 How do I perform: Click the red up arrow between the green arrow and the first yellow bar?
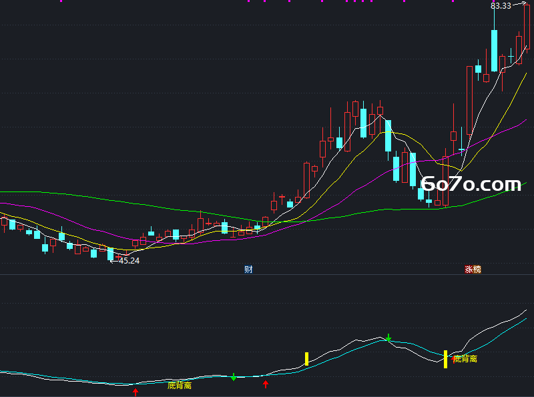click(266, 384)
